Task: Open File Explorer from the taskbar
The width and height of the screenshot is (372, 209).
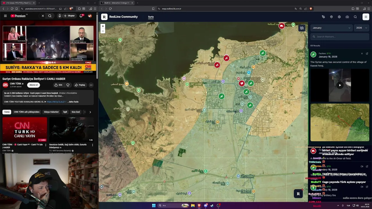Action: 193,206
